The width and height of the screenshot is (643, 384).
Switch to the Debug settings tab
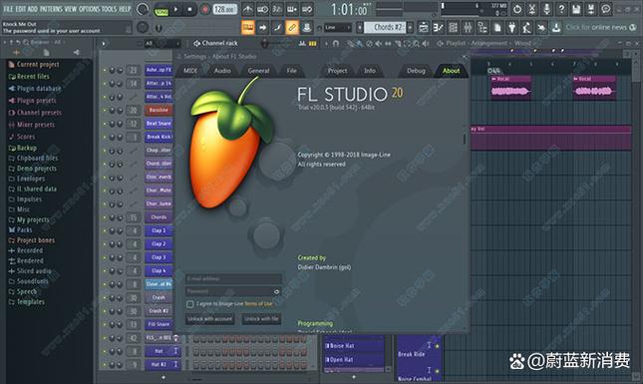point(416,71)
